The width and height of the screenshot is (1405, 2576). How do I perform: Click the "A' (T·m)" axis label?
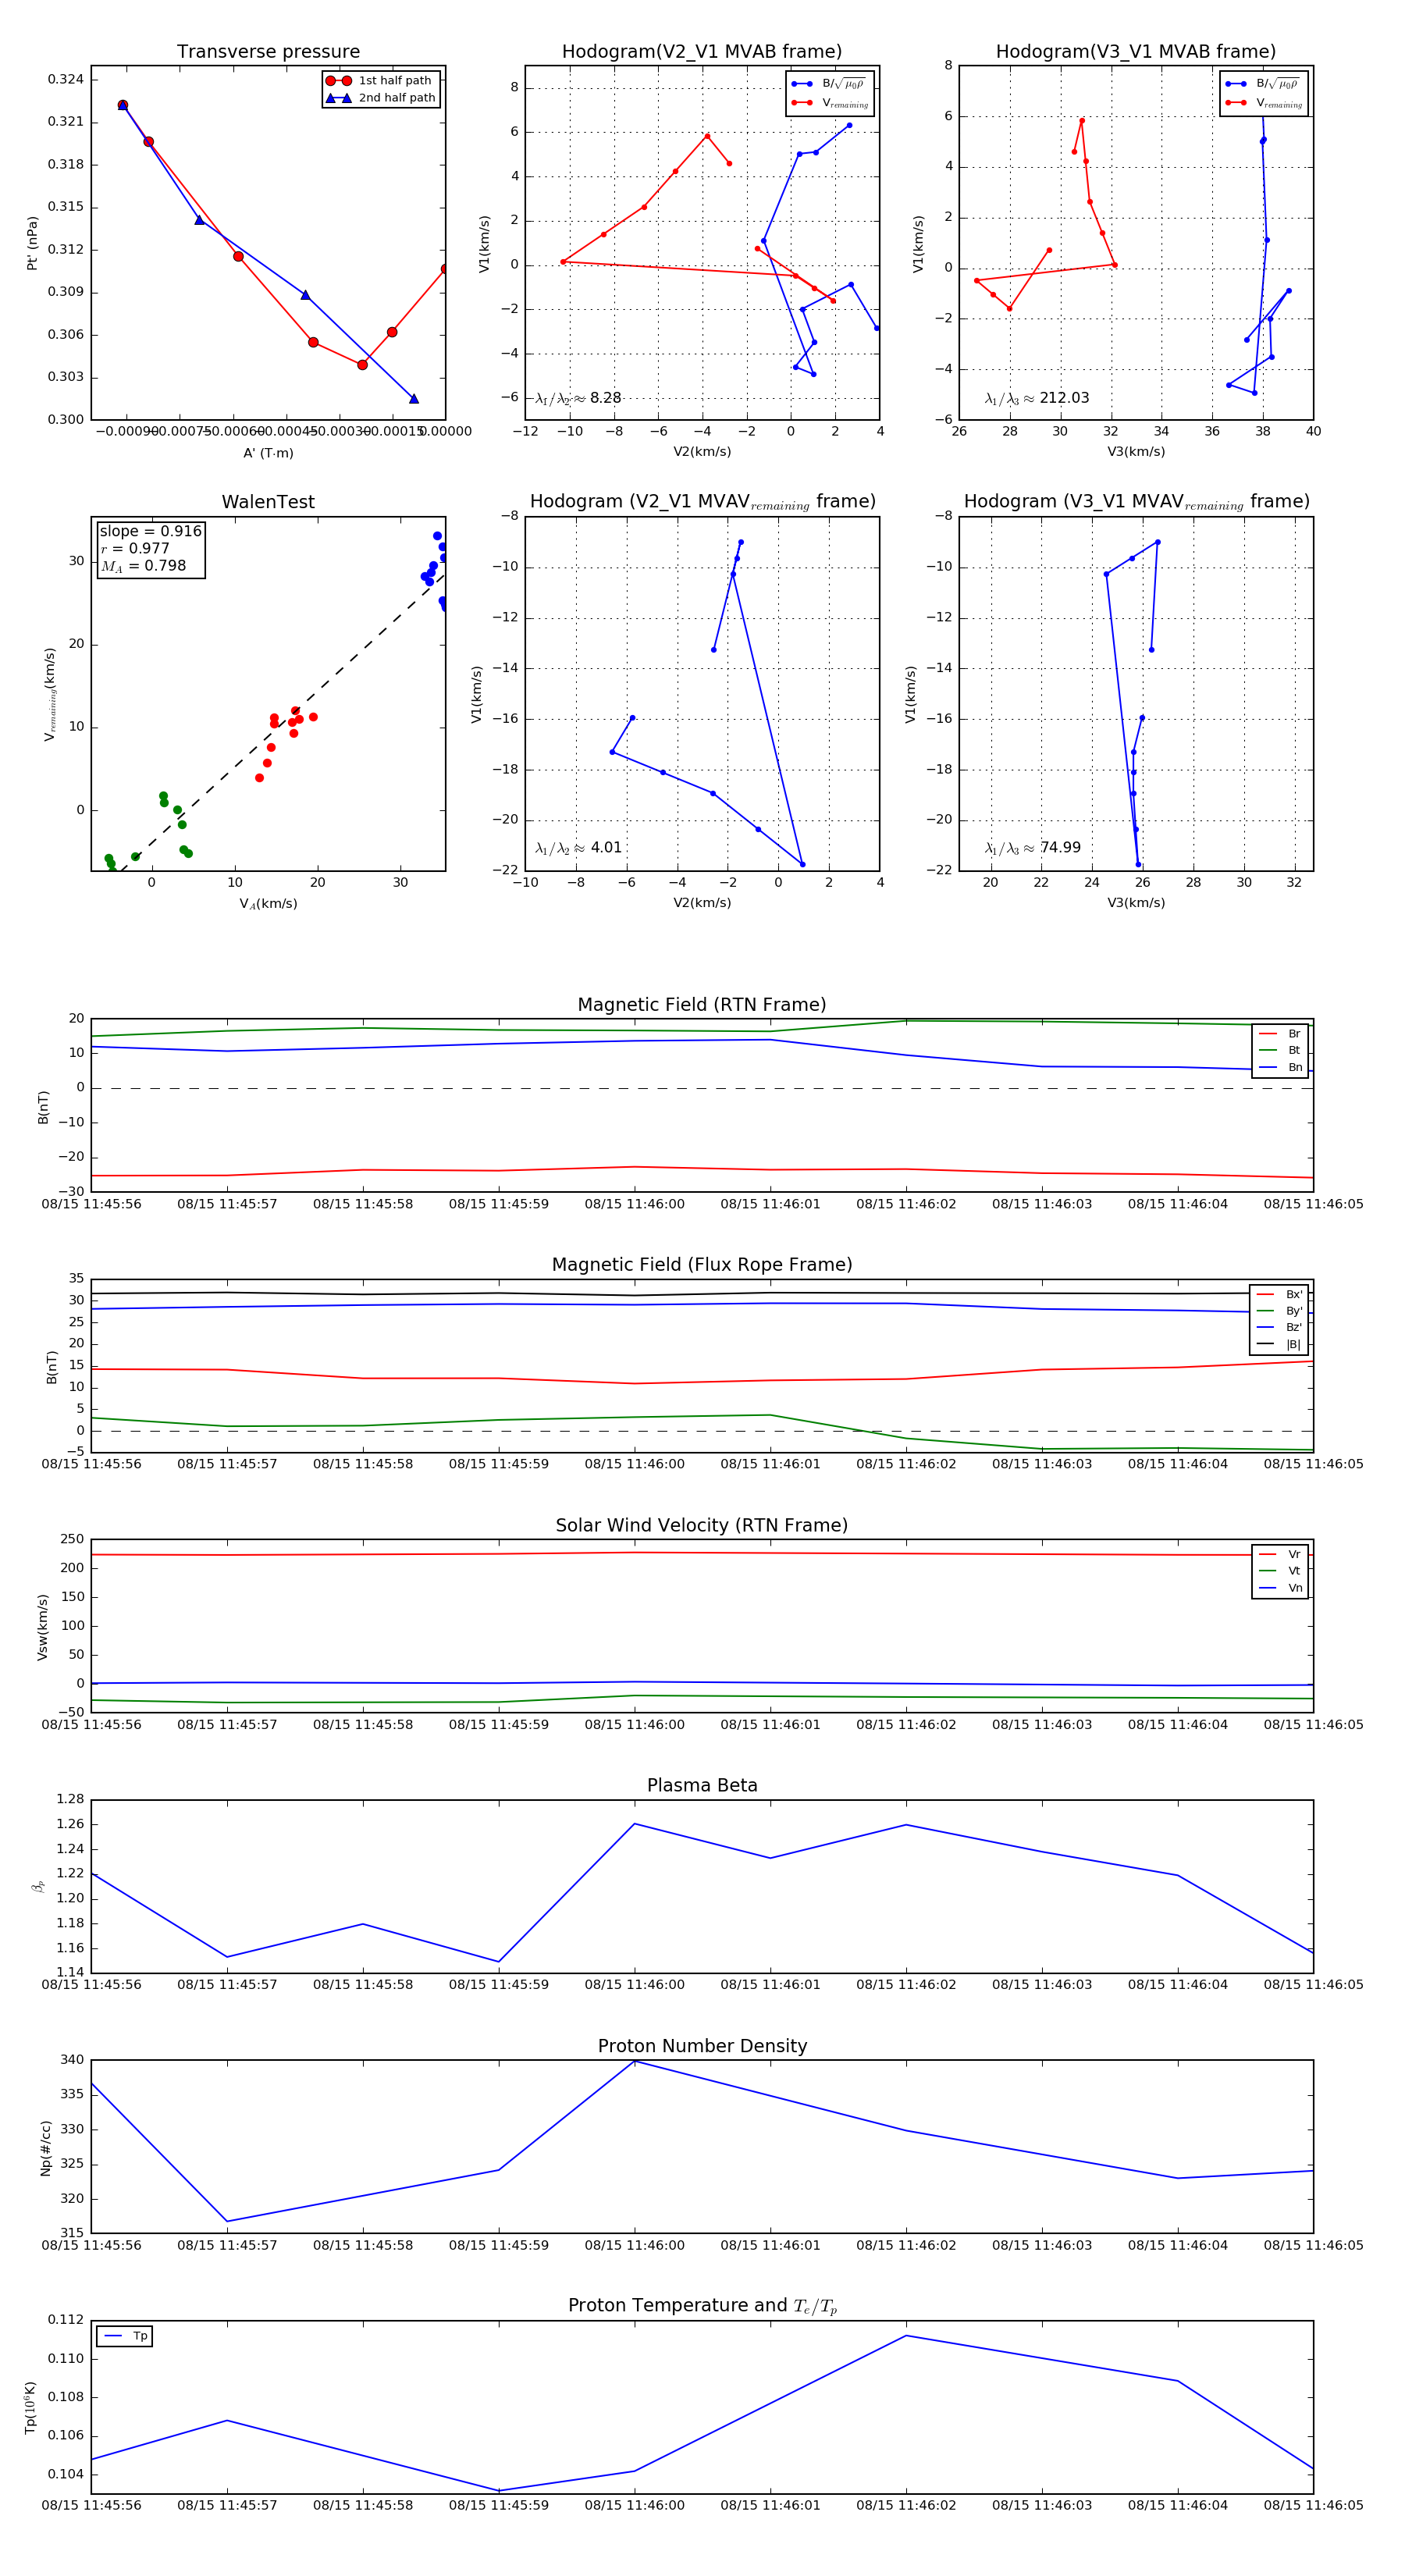pyautogui.click(x=268, y=453)
